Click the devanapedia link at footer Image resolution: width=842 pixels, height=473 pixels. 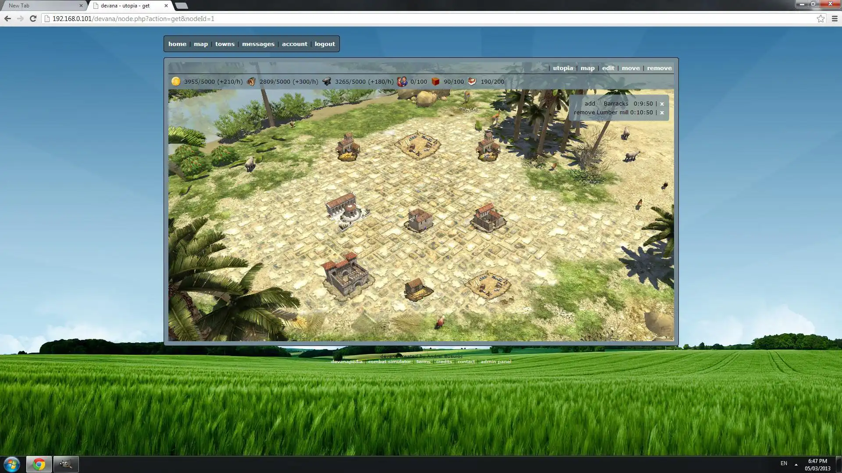click(x=346, y=361)
